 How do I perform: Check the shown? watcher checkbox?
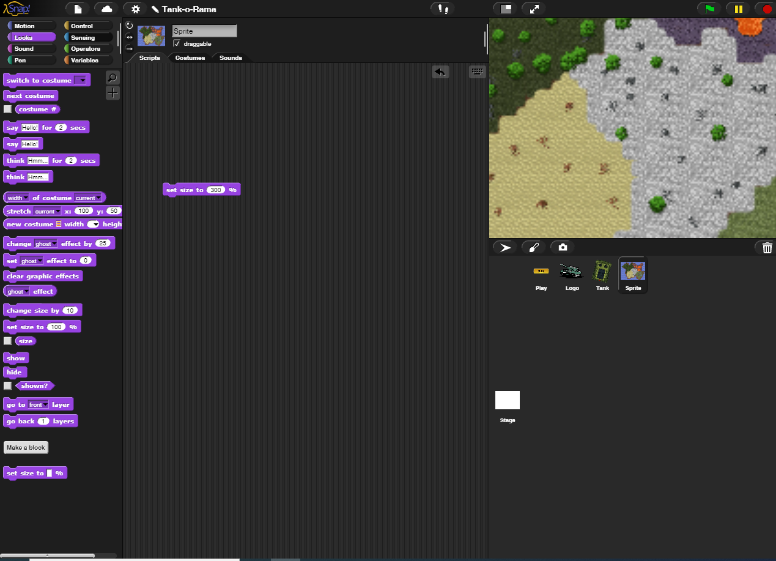(6, 386)
